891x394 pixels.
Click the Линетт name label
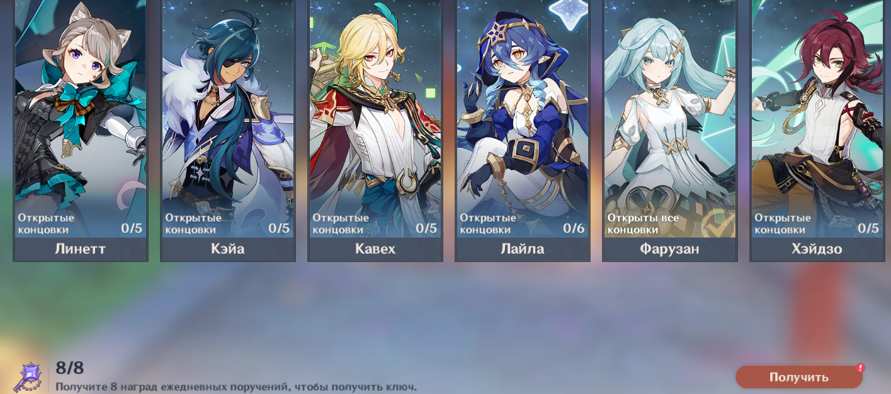click(x=81, y=249)
